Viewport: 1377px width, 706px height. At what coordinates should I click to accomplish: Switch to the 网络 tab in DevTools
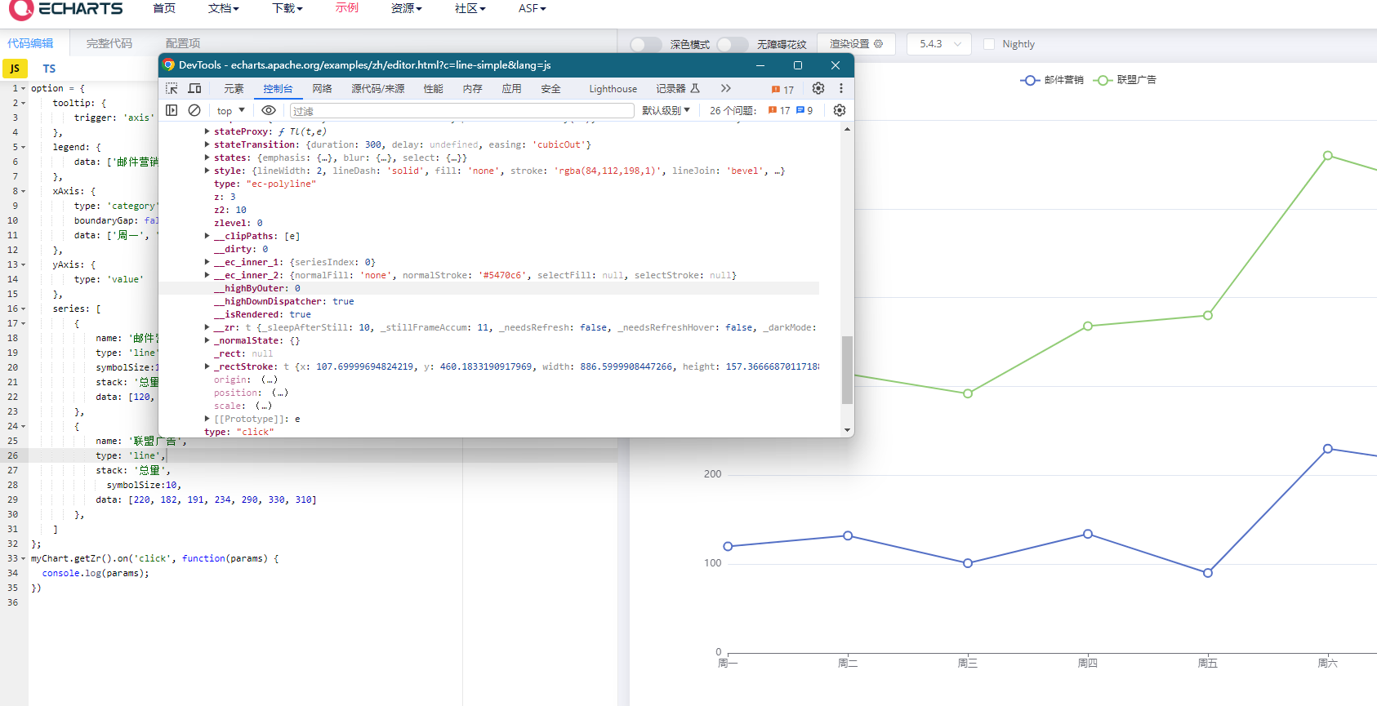tap(322, 89)
